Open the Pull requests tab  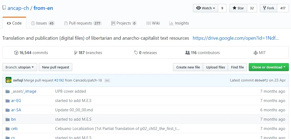[83, 23]
